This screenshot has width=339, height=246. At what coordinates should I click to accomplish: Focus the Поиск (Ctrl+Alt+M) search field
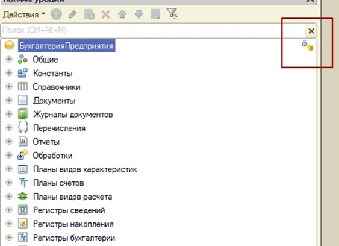tap(153, 30)
